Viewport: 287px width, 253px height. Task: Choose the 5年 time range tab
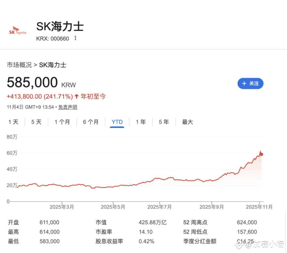point(164,122)
